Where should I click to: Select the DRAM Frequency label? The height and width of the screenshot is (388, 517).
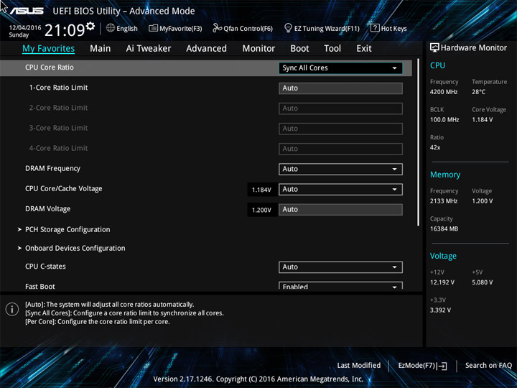pyautogui.click(x=52, y=169)
